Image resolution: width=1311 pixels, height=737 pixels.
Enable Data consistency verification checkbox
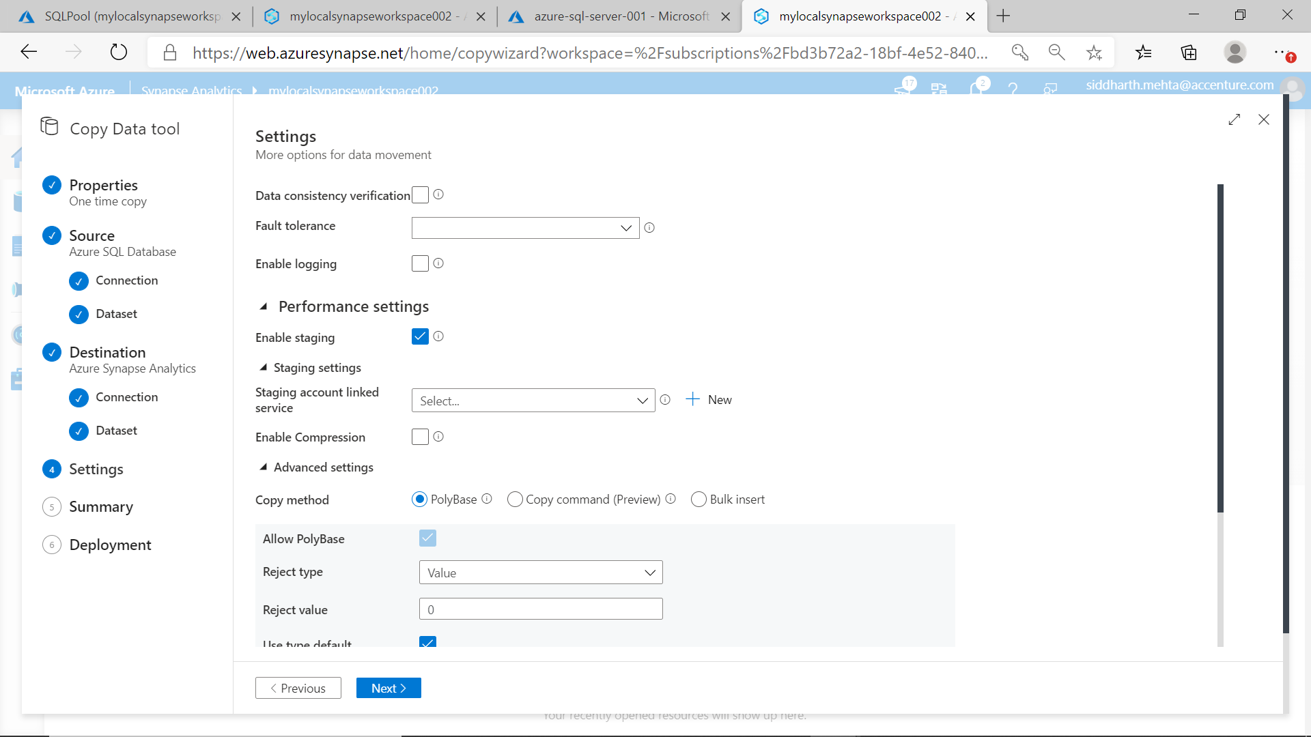tap(420, 195)
